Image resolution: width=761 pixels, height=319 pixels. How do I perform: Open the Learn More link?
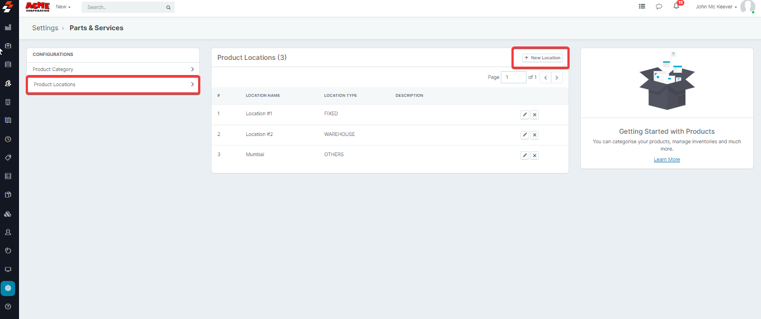point(666,159)
